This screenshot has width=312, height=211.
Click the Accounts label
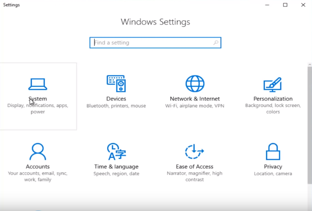(38, 167)
